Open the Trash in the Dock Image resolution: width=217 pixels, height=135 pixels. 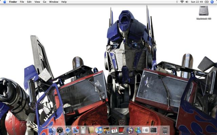[x=165, y=130]
